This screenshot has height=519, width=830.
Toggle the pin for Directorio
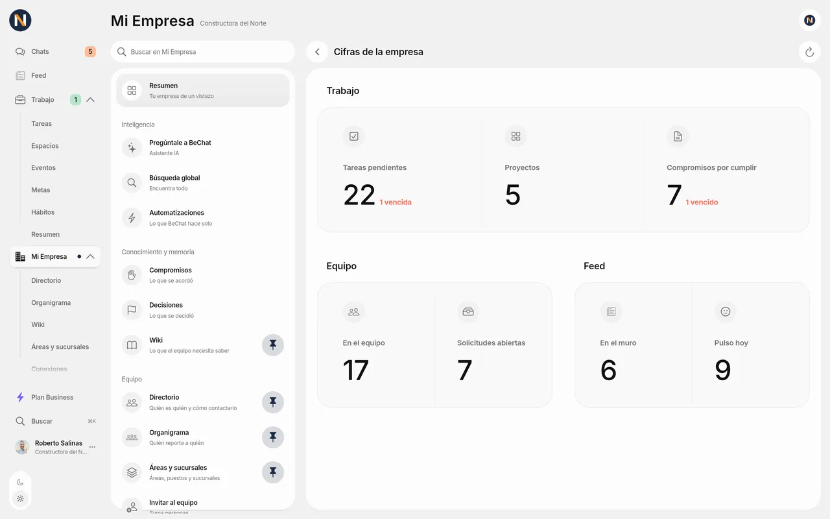273,402
